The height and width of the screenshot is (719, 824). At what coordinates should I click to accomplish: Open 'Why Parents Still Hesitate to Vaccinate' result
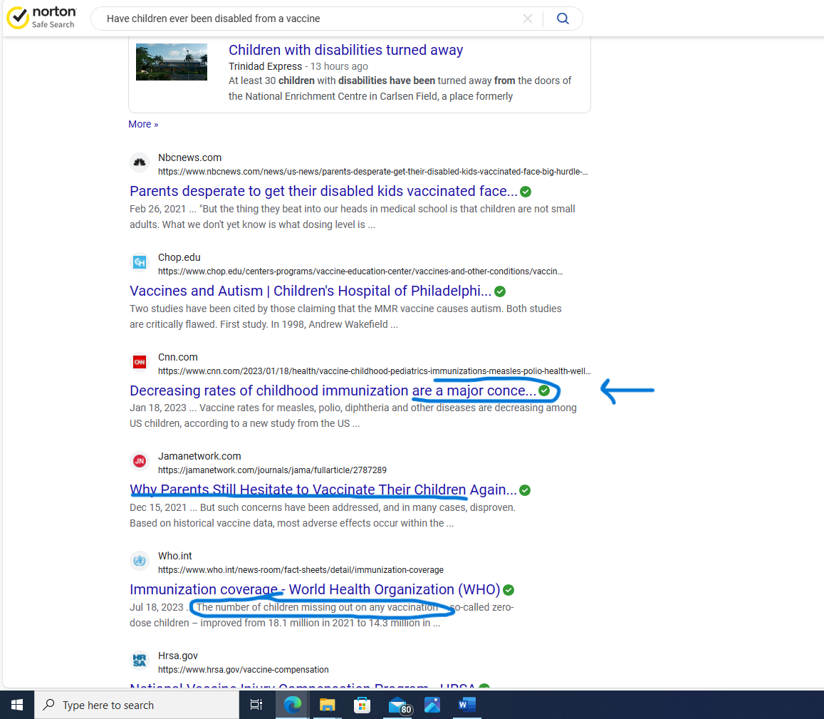[x=323, y=490]
